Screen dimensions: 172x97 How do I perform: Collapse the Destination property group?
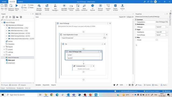(x=136, y=24)
